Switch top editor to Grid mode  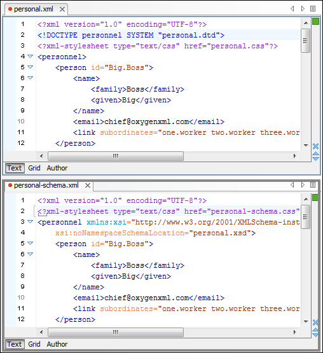coord(34,168)
